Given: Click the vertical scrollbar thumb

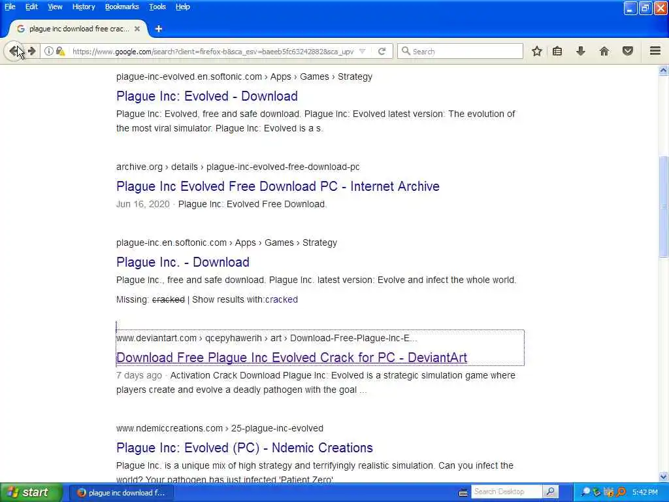Looking at the screenshot, I should 663,207.
